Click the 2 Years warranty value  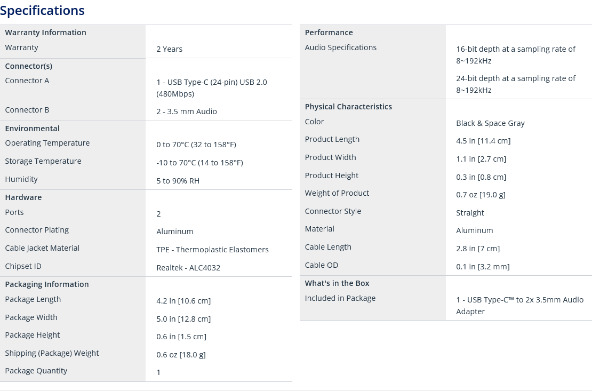point(169,49)
